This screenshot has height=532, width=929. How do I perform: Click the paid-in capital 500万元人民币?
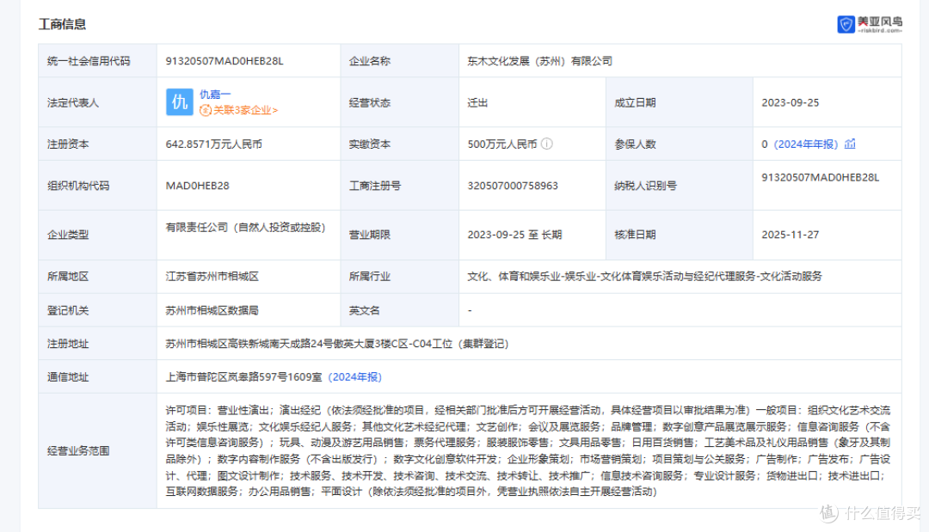tap(501, 144)
